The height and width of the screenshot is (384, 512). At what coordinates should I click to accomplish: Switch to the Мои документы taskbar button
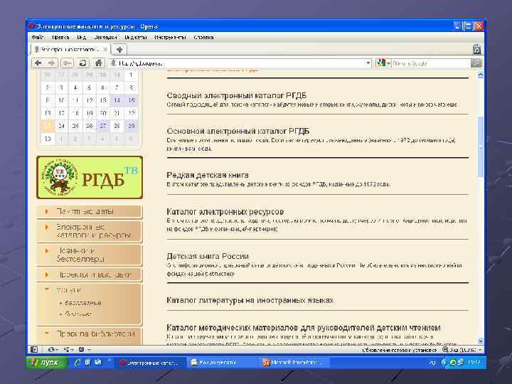(222, 362)
